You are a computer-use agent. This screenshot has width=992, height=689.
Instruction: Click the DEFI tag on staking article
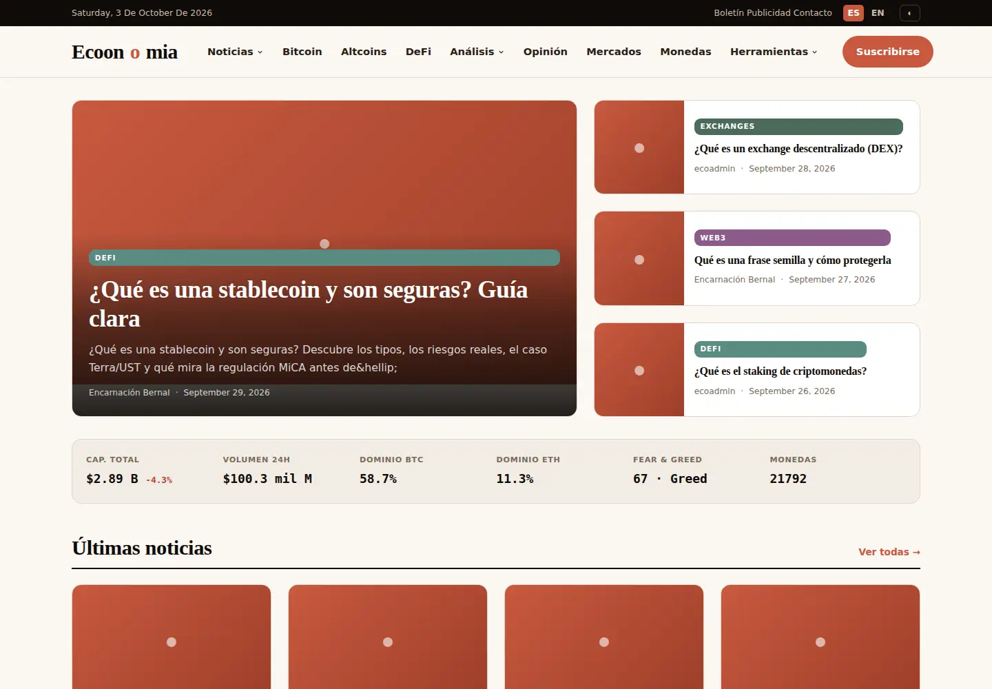781,349
